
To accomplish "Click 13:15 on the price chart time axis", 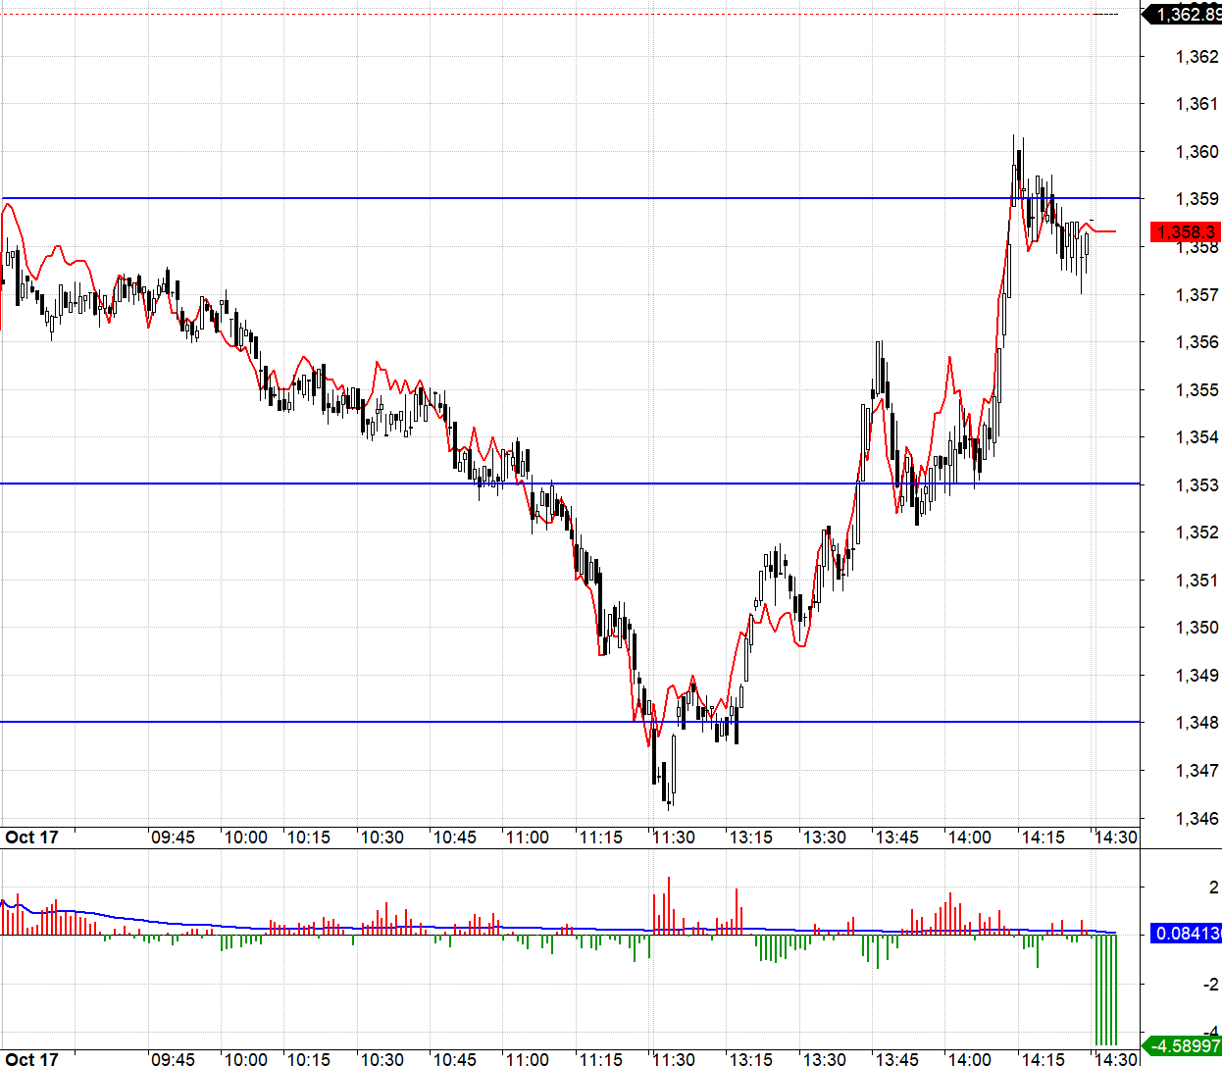I will pos(750,838).
